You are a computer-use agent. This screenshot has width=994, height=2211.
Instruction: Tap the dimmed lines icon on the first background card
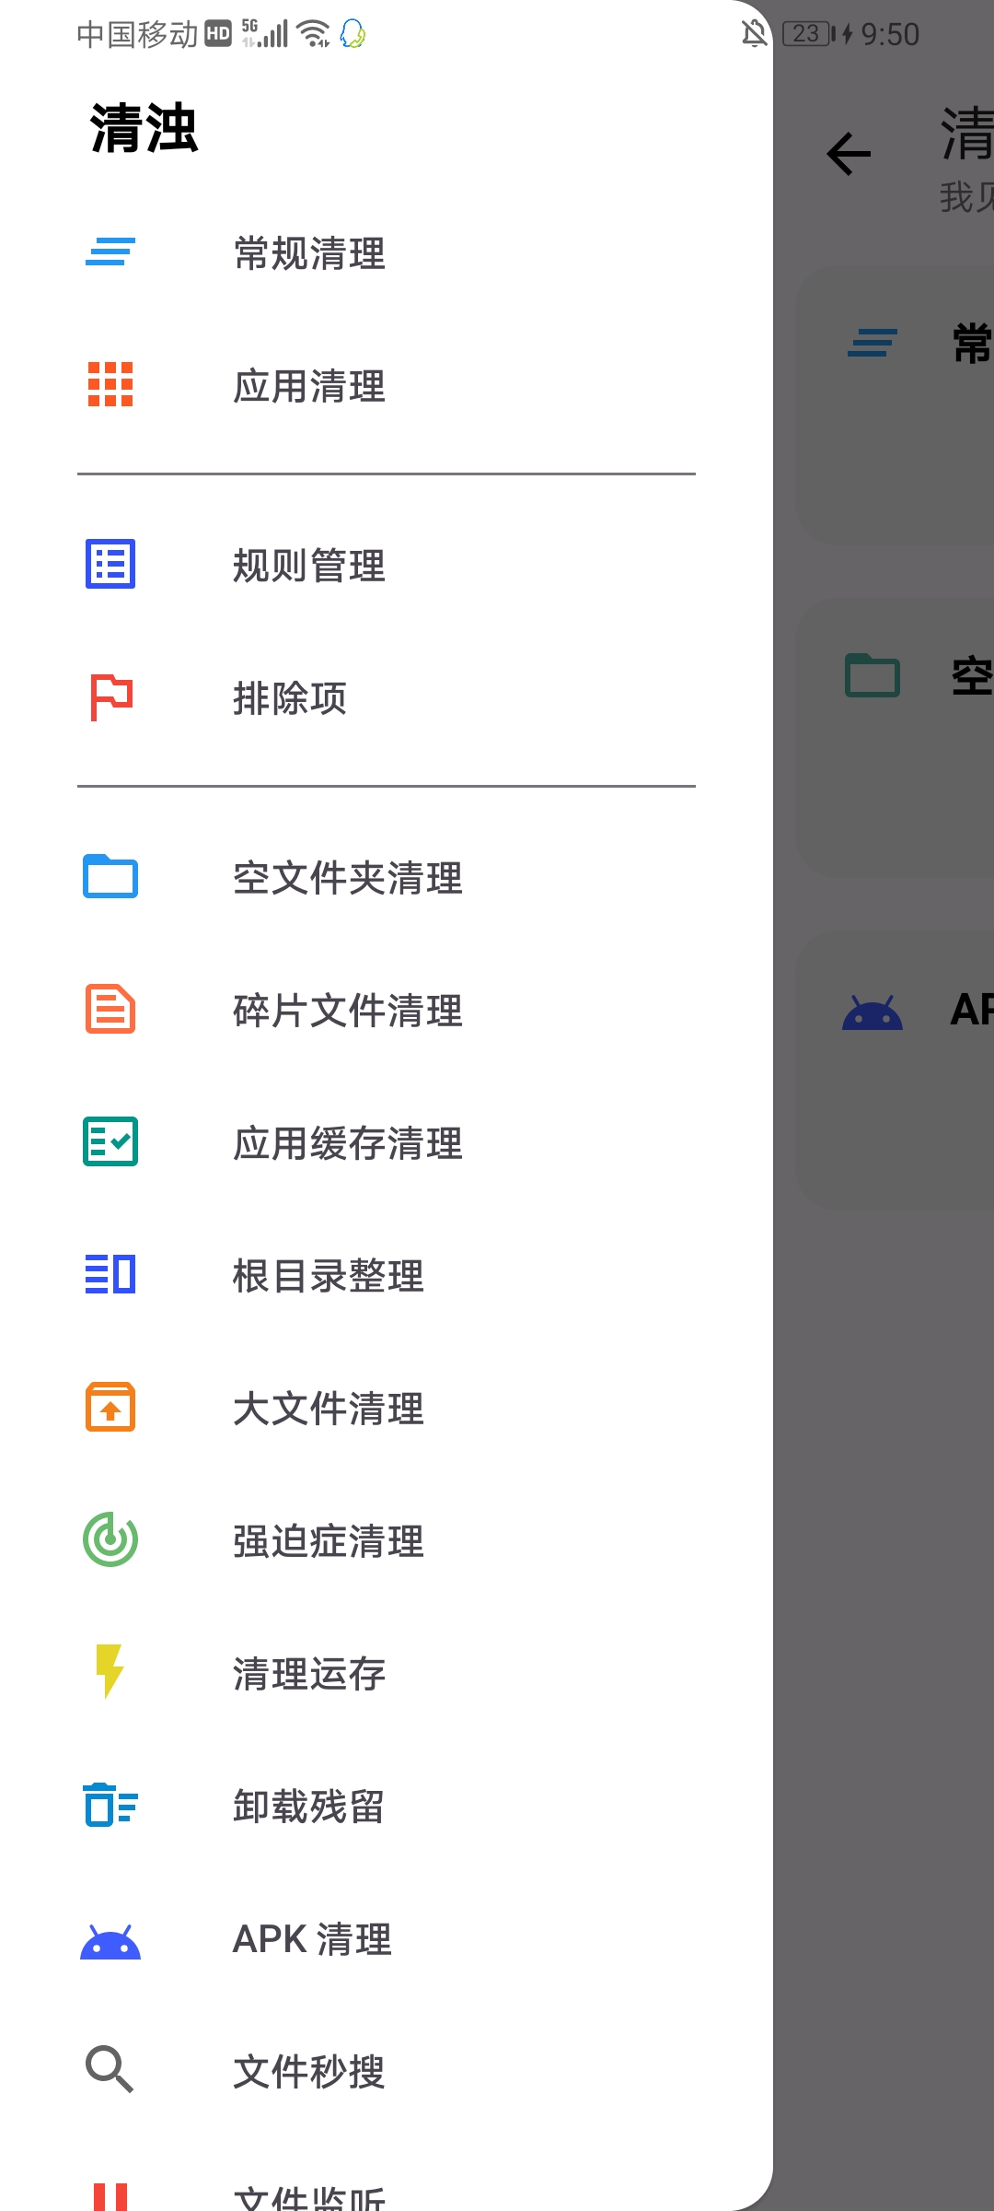[873, 343]
